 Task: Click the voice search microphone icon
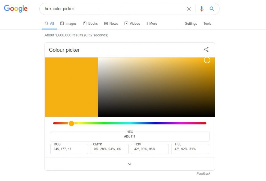[201, 9]
